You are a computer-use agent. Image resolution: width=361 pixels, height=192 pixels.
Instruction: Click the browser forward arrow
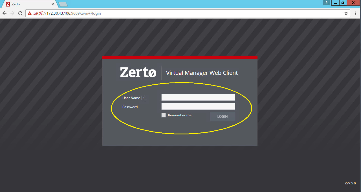point(12,13)
